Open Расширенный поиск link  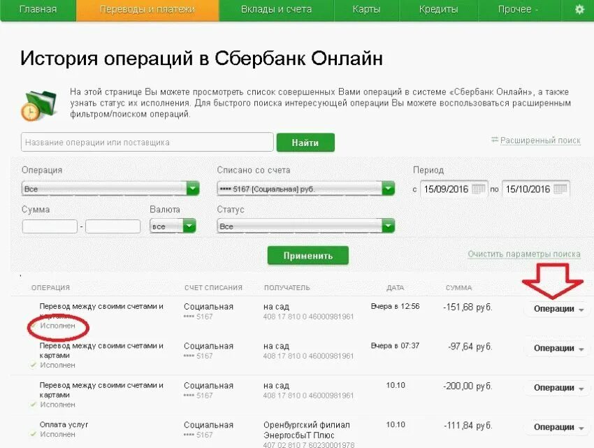click(x=540, y=140)
